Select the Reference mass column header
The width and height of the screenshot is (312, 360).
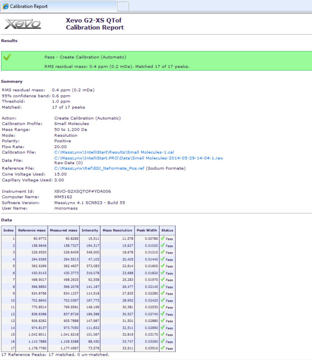pos(32,230)
